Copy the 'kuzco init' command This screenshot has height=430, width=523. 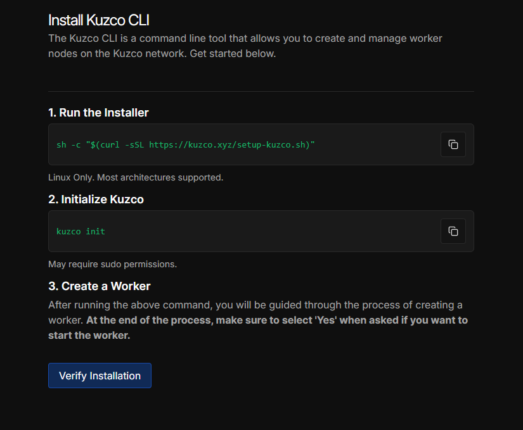pyautogui.click(x=453, y=231)
